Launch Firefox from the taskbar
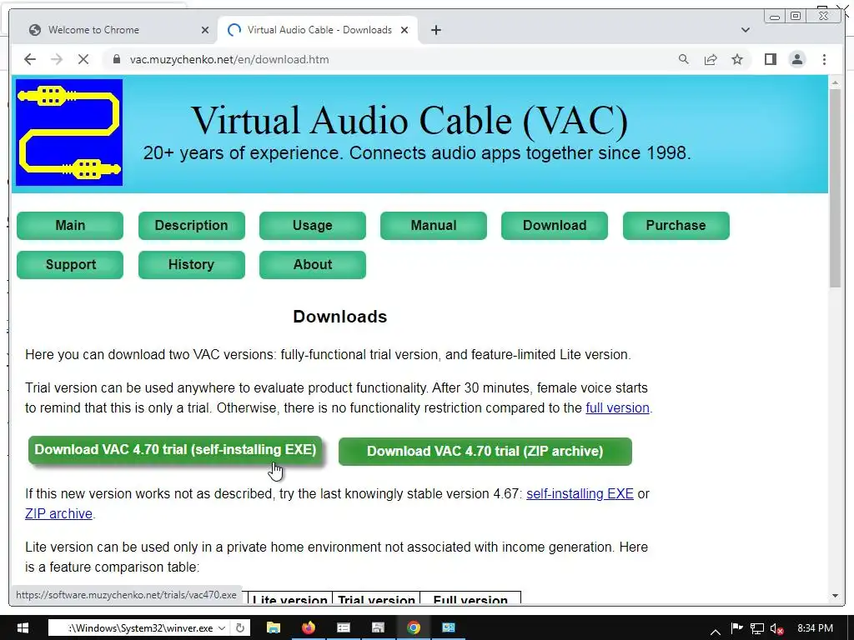Viewport: 854px width, 640px height. (309, 628)
